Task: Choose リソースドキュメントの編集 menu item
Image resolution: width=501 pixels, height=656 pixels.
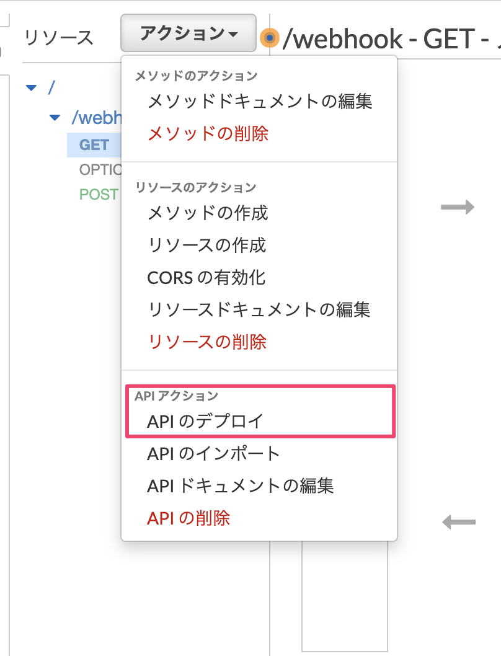Action: [x=259, y=309]
